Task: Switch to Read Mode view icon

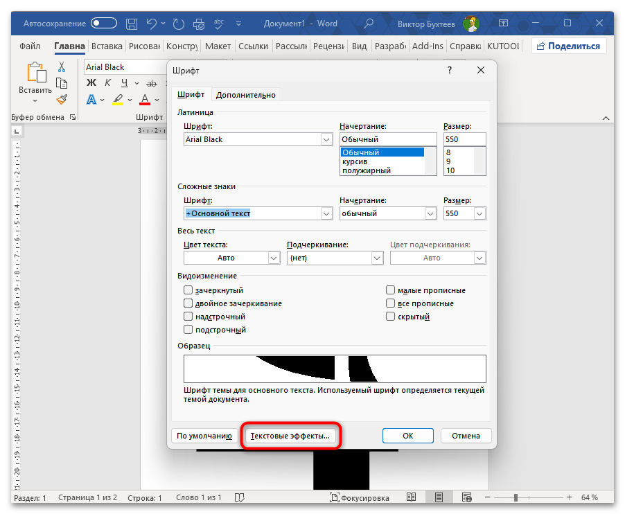Action: tap(412, 497)
